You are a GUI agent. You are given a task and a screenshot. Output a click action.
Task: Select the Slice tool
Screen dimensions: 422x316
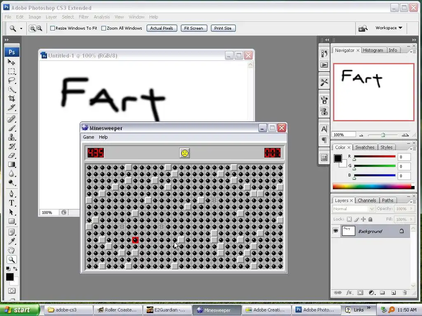coord(11,107)
